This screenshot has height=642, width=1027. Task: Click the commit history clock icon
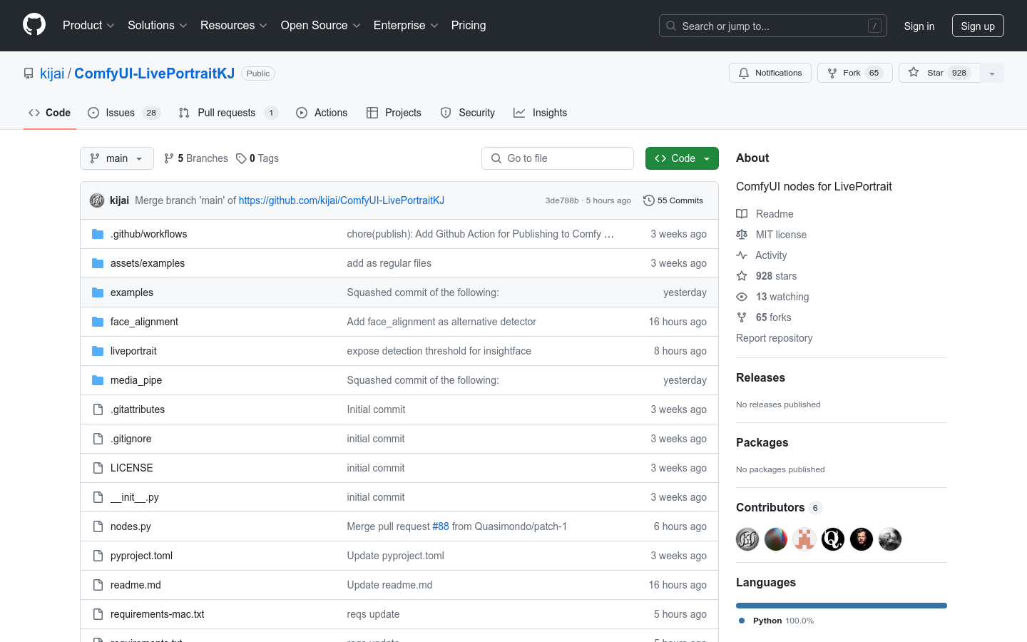click(648, 200)
